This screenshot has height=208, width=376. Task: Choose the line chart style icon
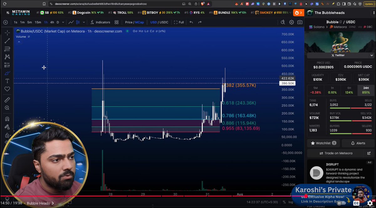tap(71, 22)
